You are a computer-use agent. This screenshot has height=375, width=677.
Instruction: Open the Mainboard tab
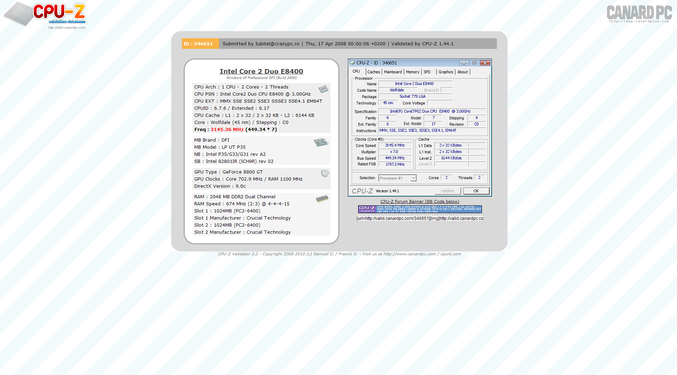[x=393, y=72]
